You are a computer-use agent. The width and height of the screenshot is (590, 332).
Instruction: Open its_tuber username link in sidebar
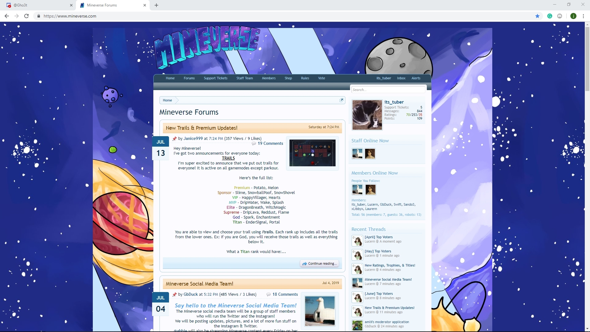pyautogui.click(x=394, y=102)
